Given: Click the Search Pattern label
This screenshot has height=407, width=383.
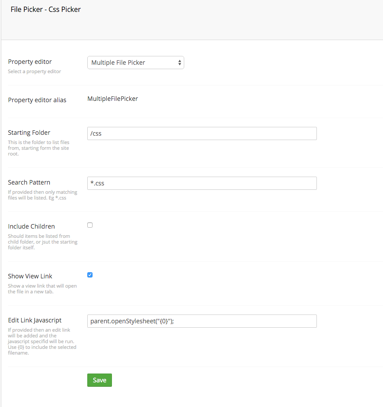Looking at the screenshot, I should tap(29, 182).
